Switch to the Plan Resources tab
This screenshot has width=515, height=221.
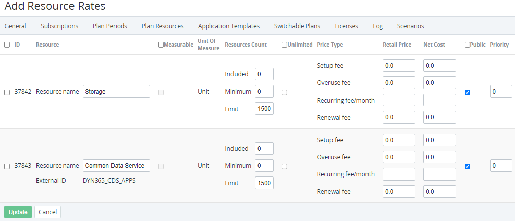click(x=162, y=26)
